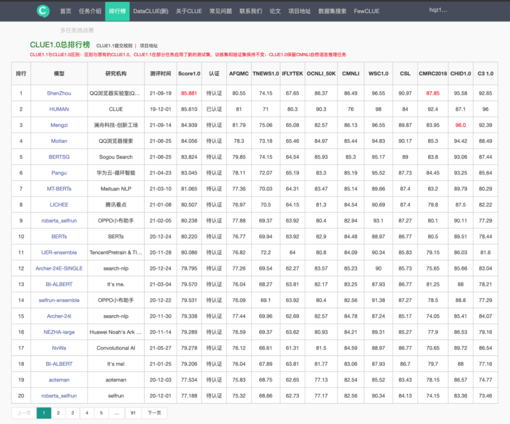Click the 已认证 status in HUMAN row

[x=214, y=109]
